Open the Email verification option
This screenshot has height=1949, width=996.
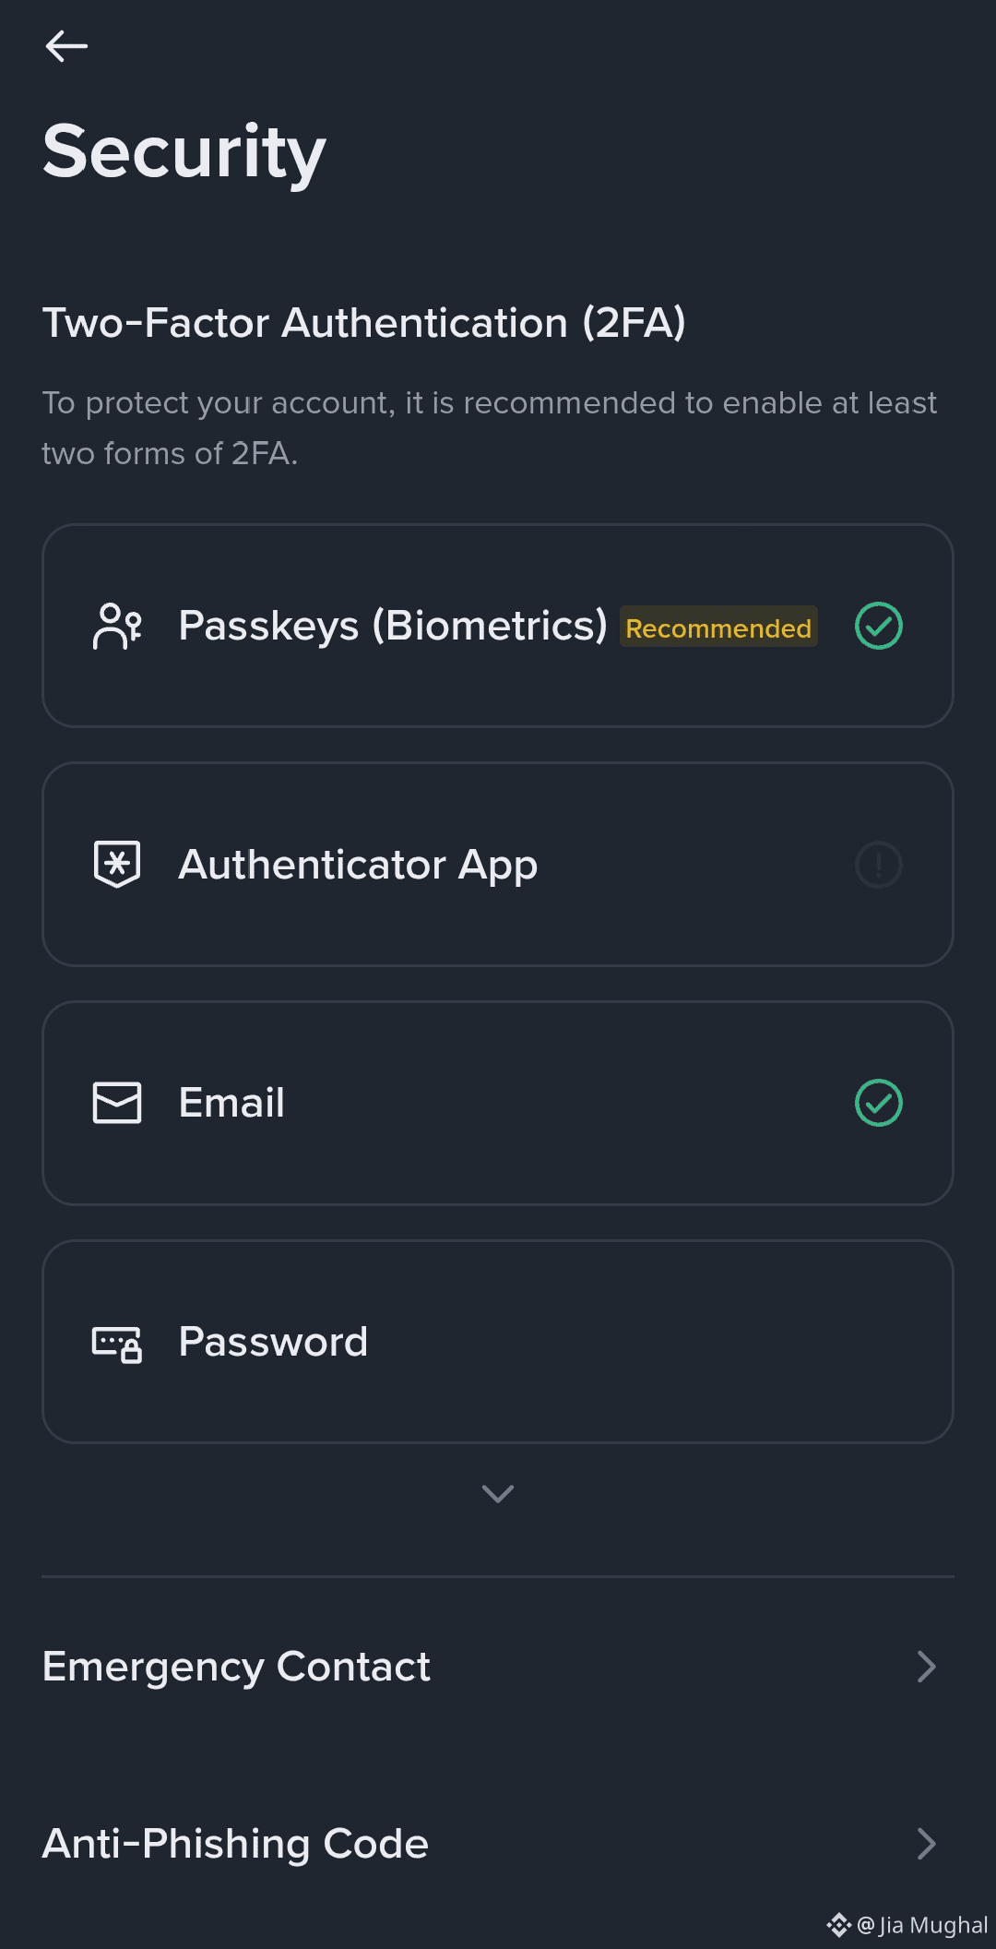coord(231,1103)
